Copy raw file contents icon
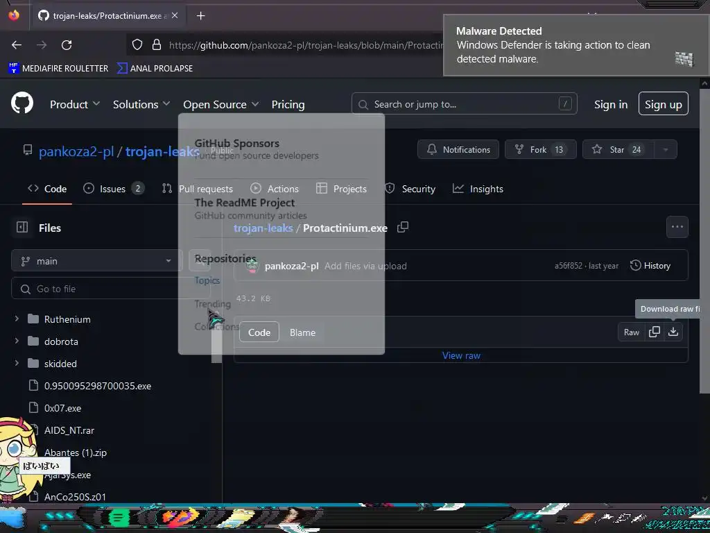Image resolution: width=710 pixels, height=533 pixels. 655,332
